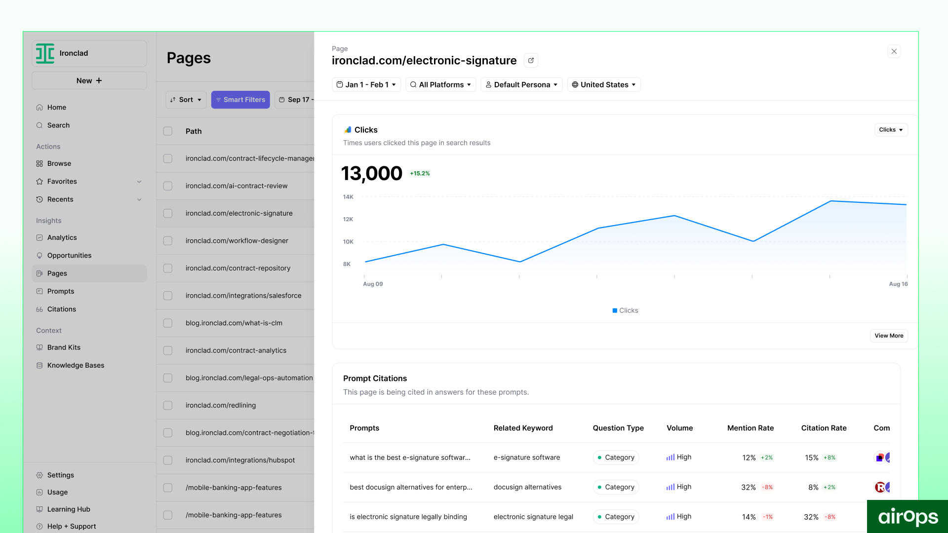Expand the Favorites section chevron
This screenshot has height=533, width=948.
point(139,182)
